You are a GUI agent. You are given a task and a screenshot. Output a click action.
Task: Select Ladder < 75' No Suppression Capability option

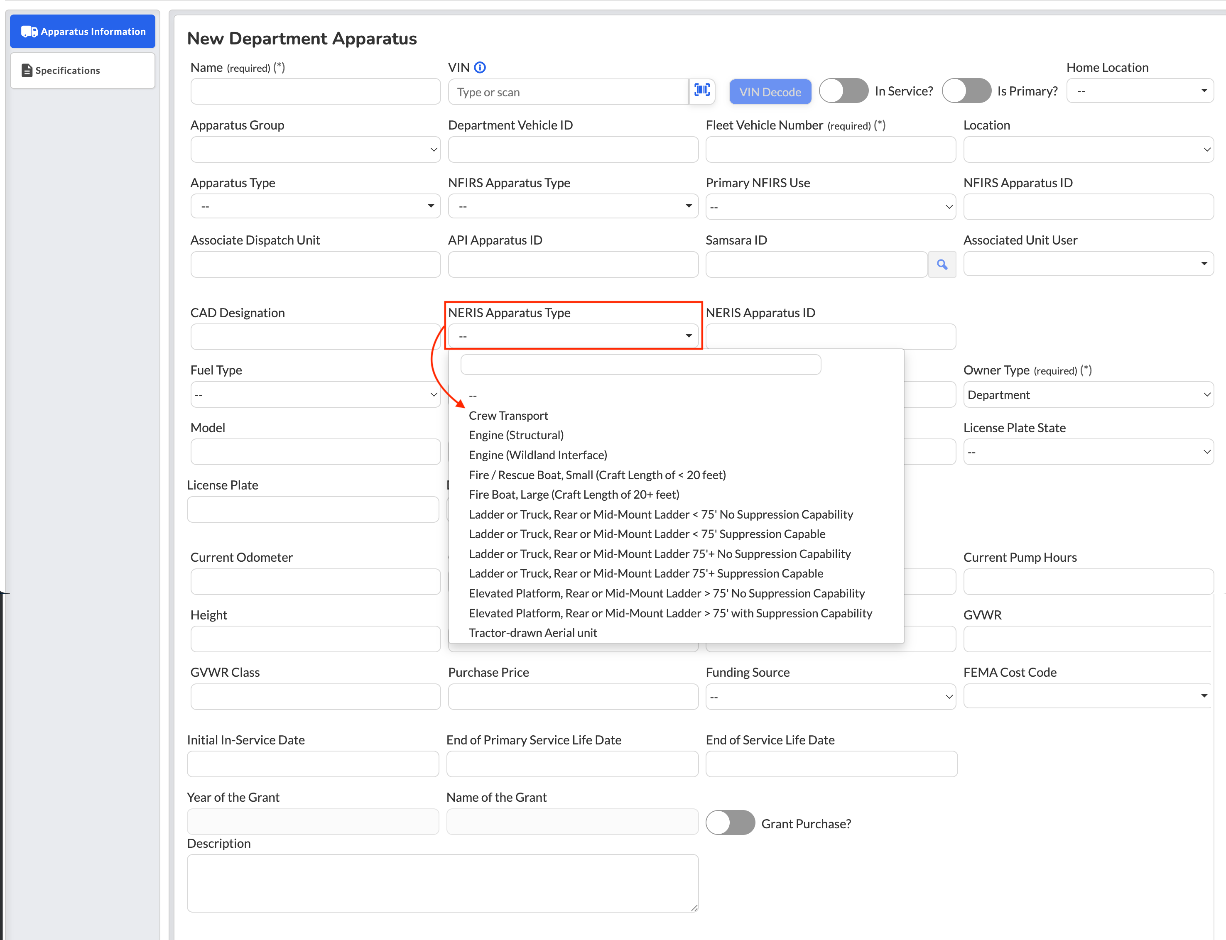(x=676, y=514)
